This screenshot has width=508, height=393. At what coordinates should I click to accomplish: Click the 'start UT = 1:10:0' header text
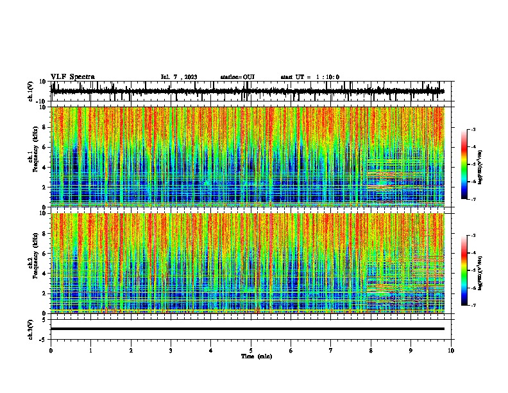310,77
